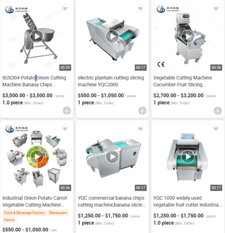
Task: Open the YQC commercial banana chips cutting machine link
Action: [x=111, y=202]
